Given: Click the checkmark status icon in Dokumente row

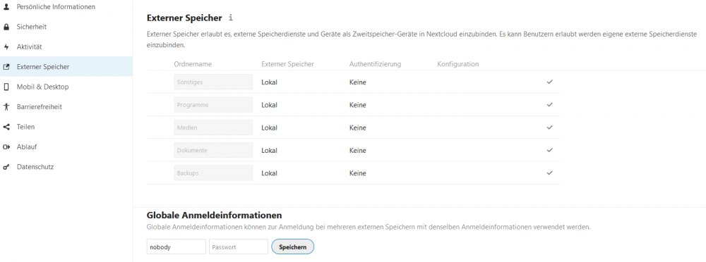Looking at the screenshot, I should [549, 149].
